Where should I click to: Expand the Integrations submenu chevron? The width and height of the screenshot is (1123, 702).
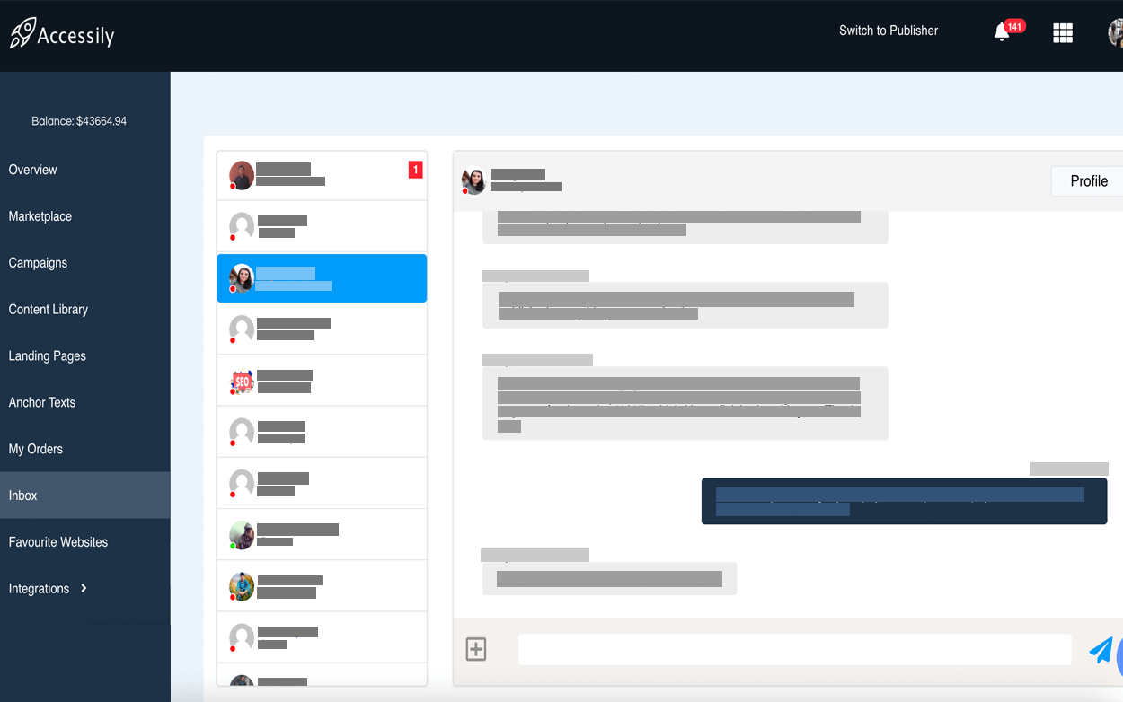84,588
